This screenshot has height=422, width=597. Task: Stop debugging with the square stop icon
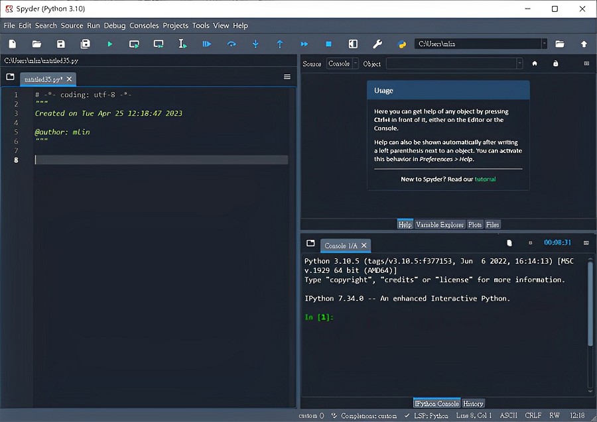click(x=328, y=44)
